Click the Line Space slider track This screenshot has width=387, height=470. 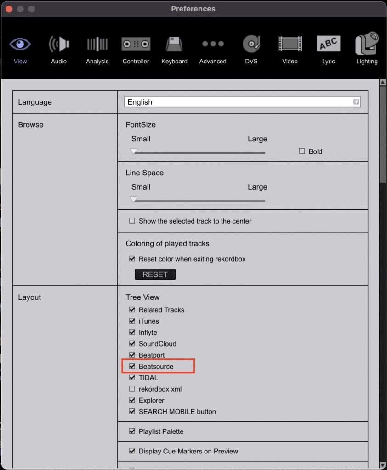coord(198,201)
